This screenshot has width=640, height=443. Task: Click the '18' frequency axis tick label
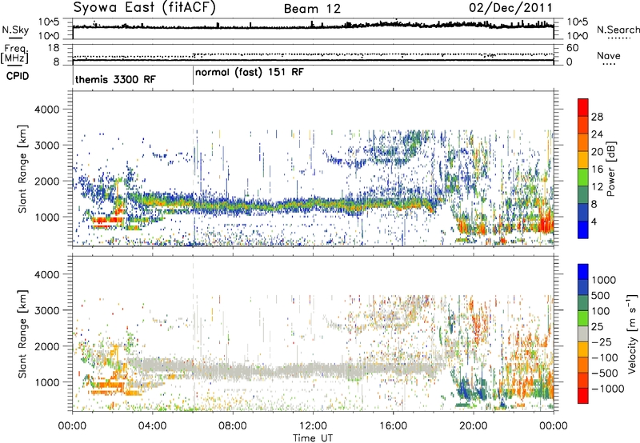[x=54, y=48]
